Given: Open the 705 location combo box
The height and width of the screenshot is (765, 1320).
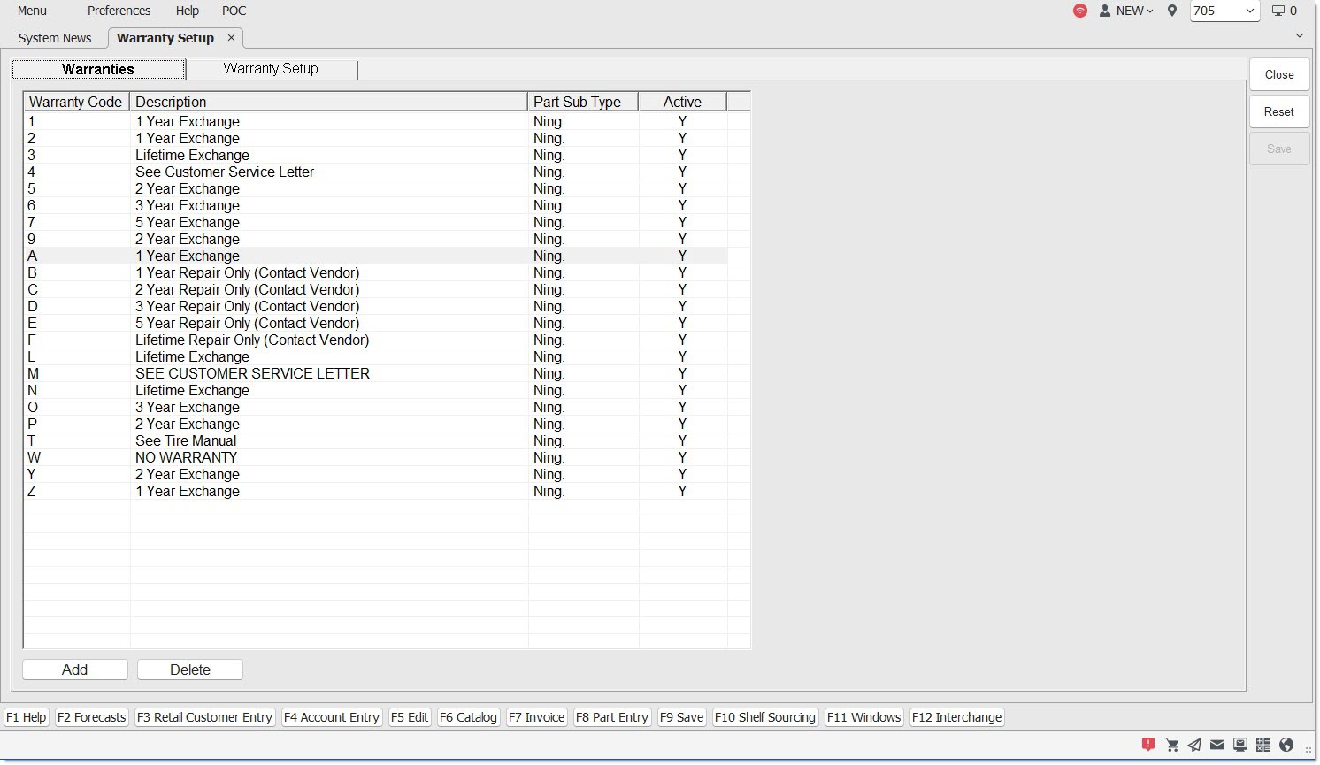Looking at the screenshot, I should point(1224,11).
